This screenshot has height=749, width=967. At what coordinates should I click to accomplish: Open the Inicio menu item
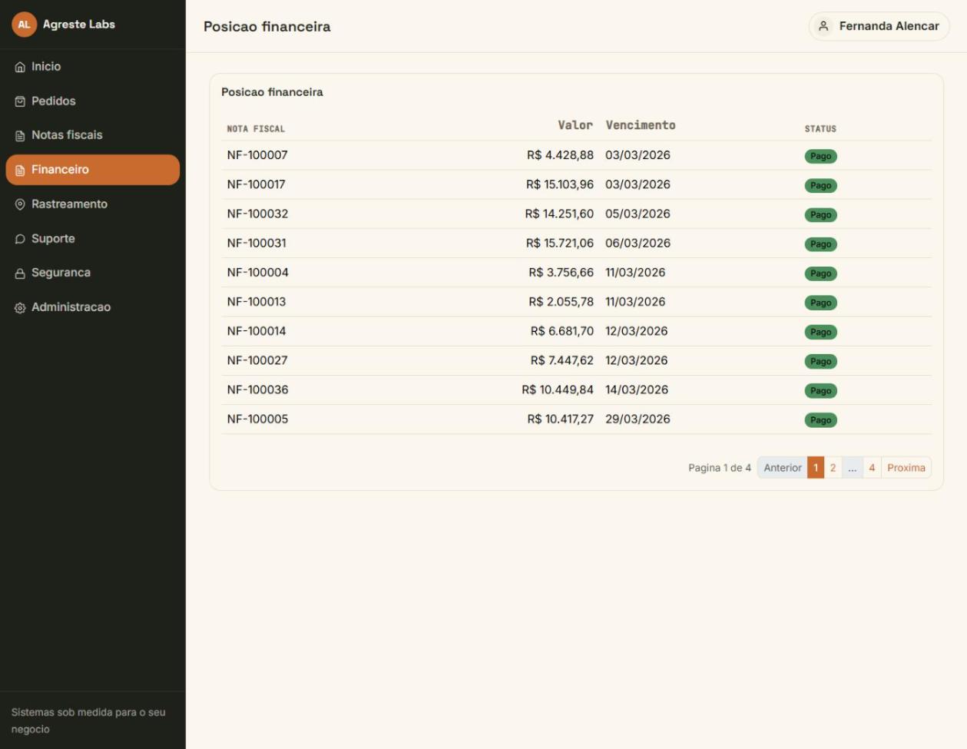tap(92, 67)
